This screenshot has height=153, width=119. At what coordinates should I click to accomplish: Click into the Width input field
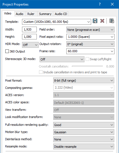pyautogui.click(x=29, y=29)
